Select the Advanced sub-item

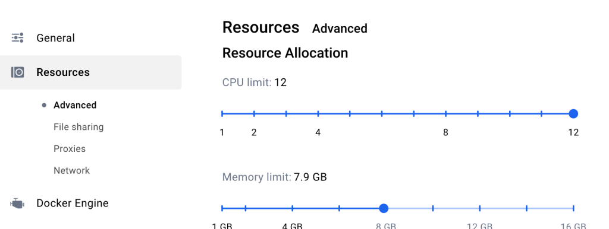pos(75,106)
